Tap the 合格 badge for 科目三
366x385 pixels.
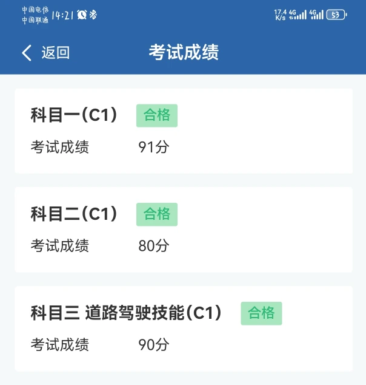click(261, 313)
